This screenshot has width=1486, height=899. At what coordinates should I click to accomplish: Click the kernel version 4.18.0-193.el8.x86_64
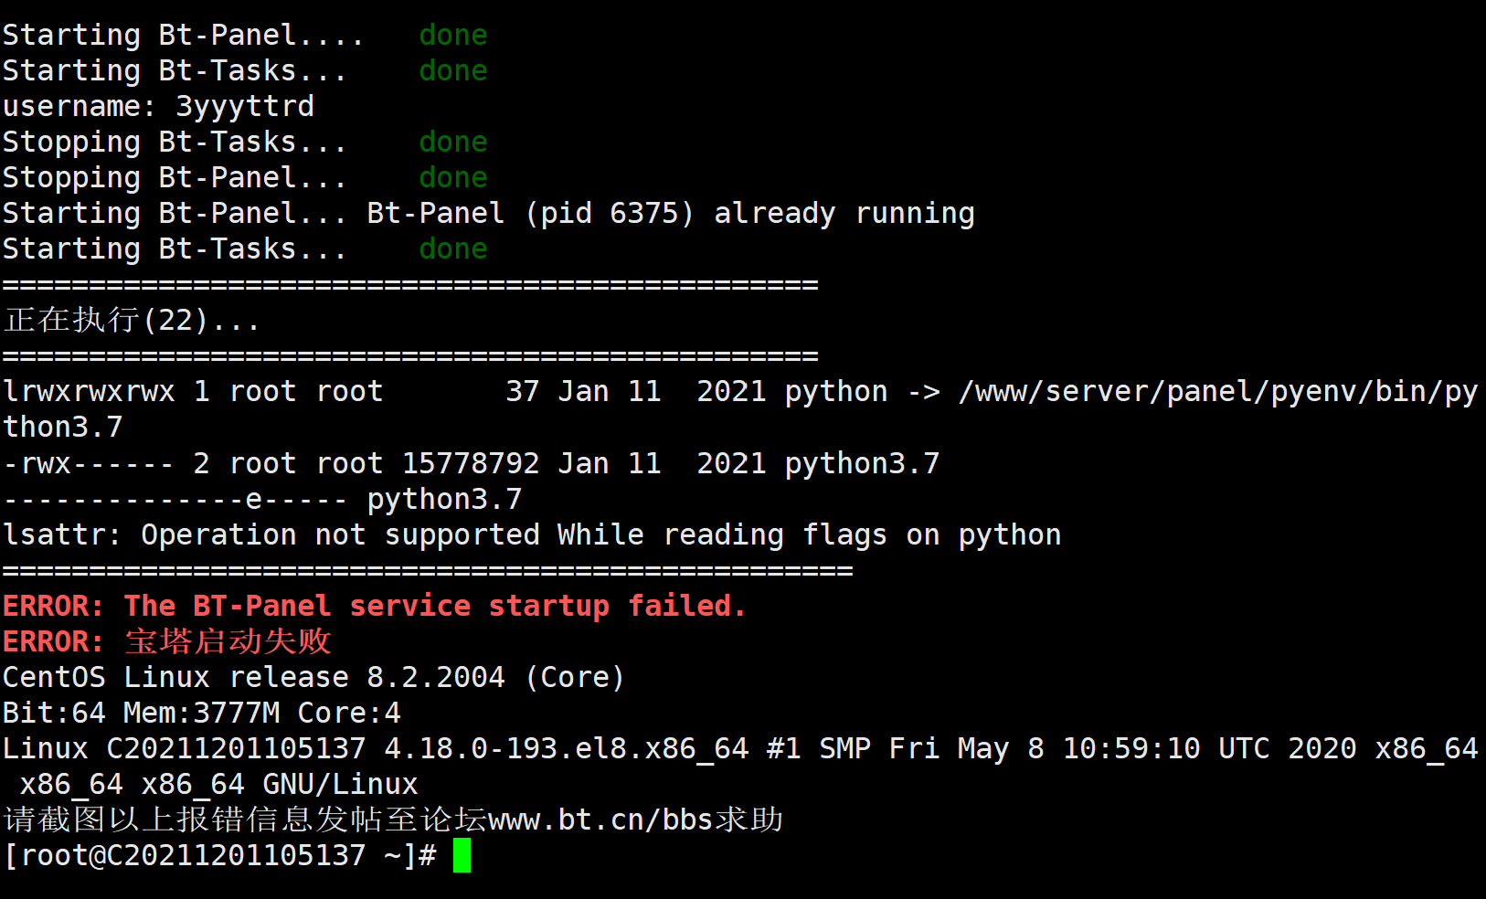tap(566, 748)
